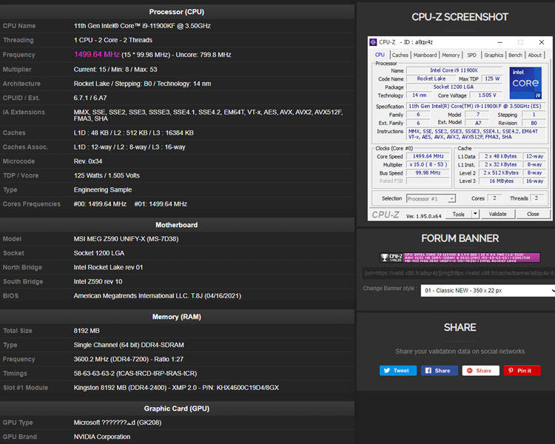
Task: Click the Bus Speed 99.98 MHz field
Action: coord(428,172)
